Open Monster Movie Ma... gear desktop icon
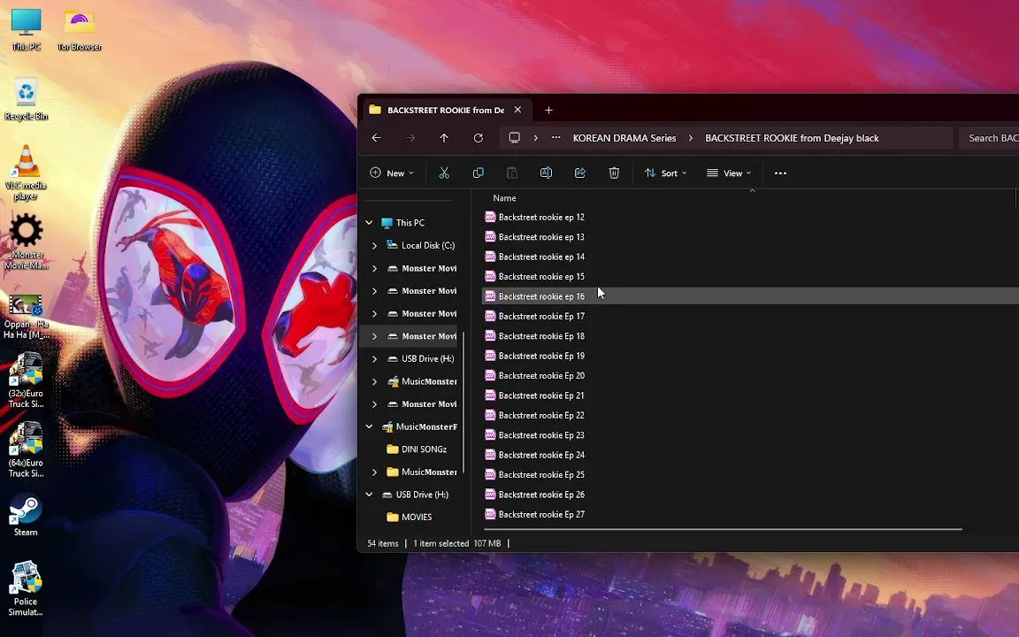1019x637 pixels. pyautogui.click(x=26, y=242)
